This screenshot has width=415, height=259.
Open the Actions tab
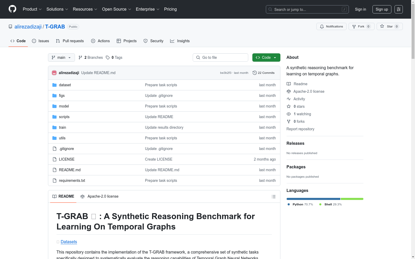[100, 41]
